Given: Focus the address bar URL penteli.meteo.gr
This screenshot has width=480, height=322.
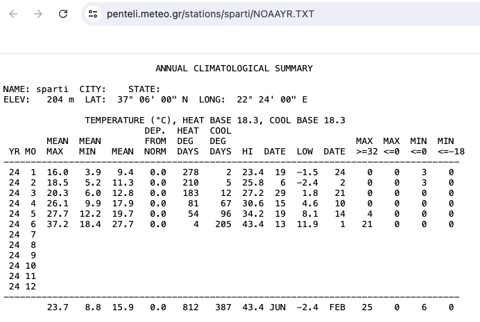Looking at the screenshot, I should [210, 14].
